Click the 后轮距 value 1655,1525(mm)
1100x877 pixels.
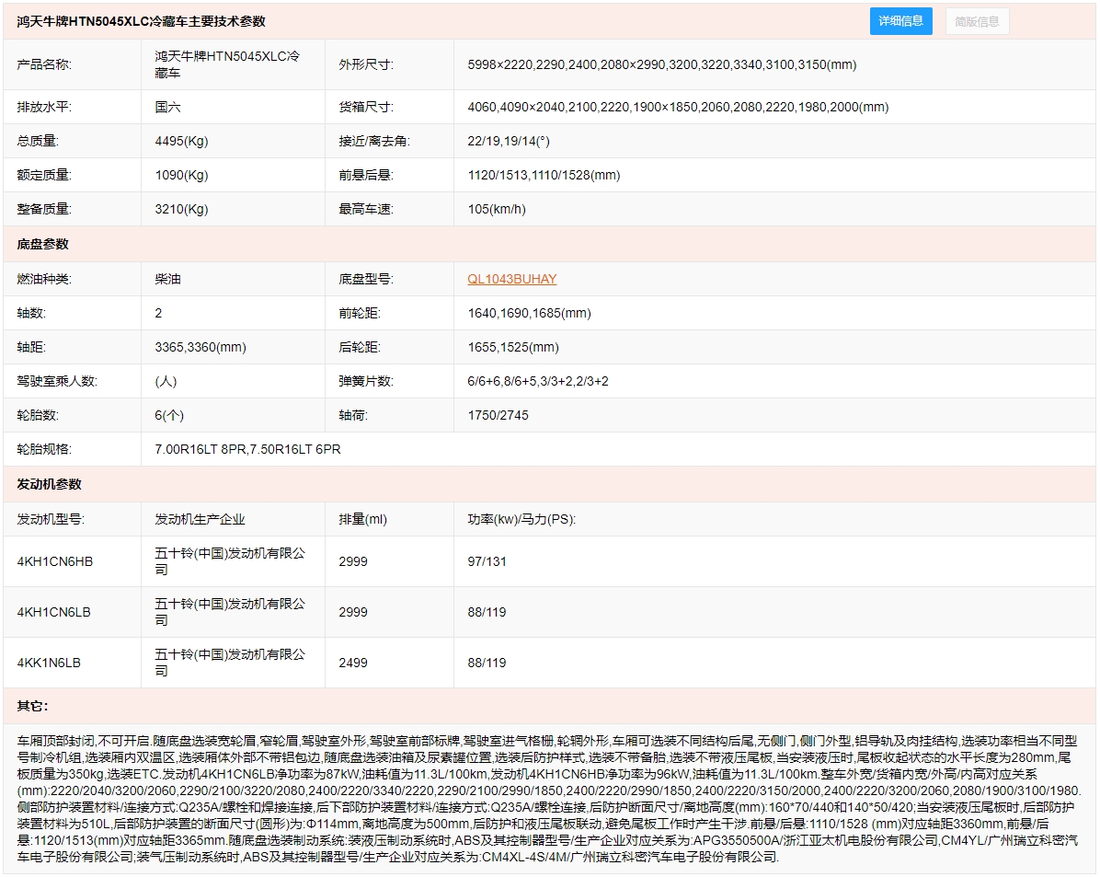(513, 347)
